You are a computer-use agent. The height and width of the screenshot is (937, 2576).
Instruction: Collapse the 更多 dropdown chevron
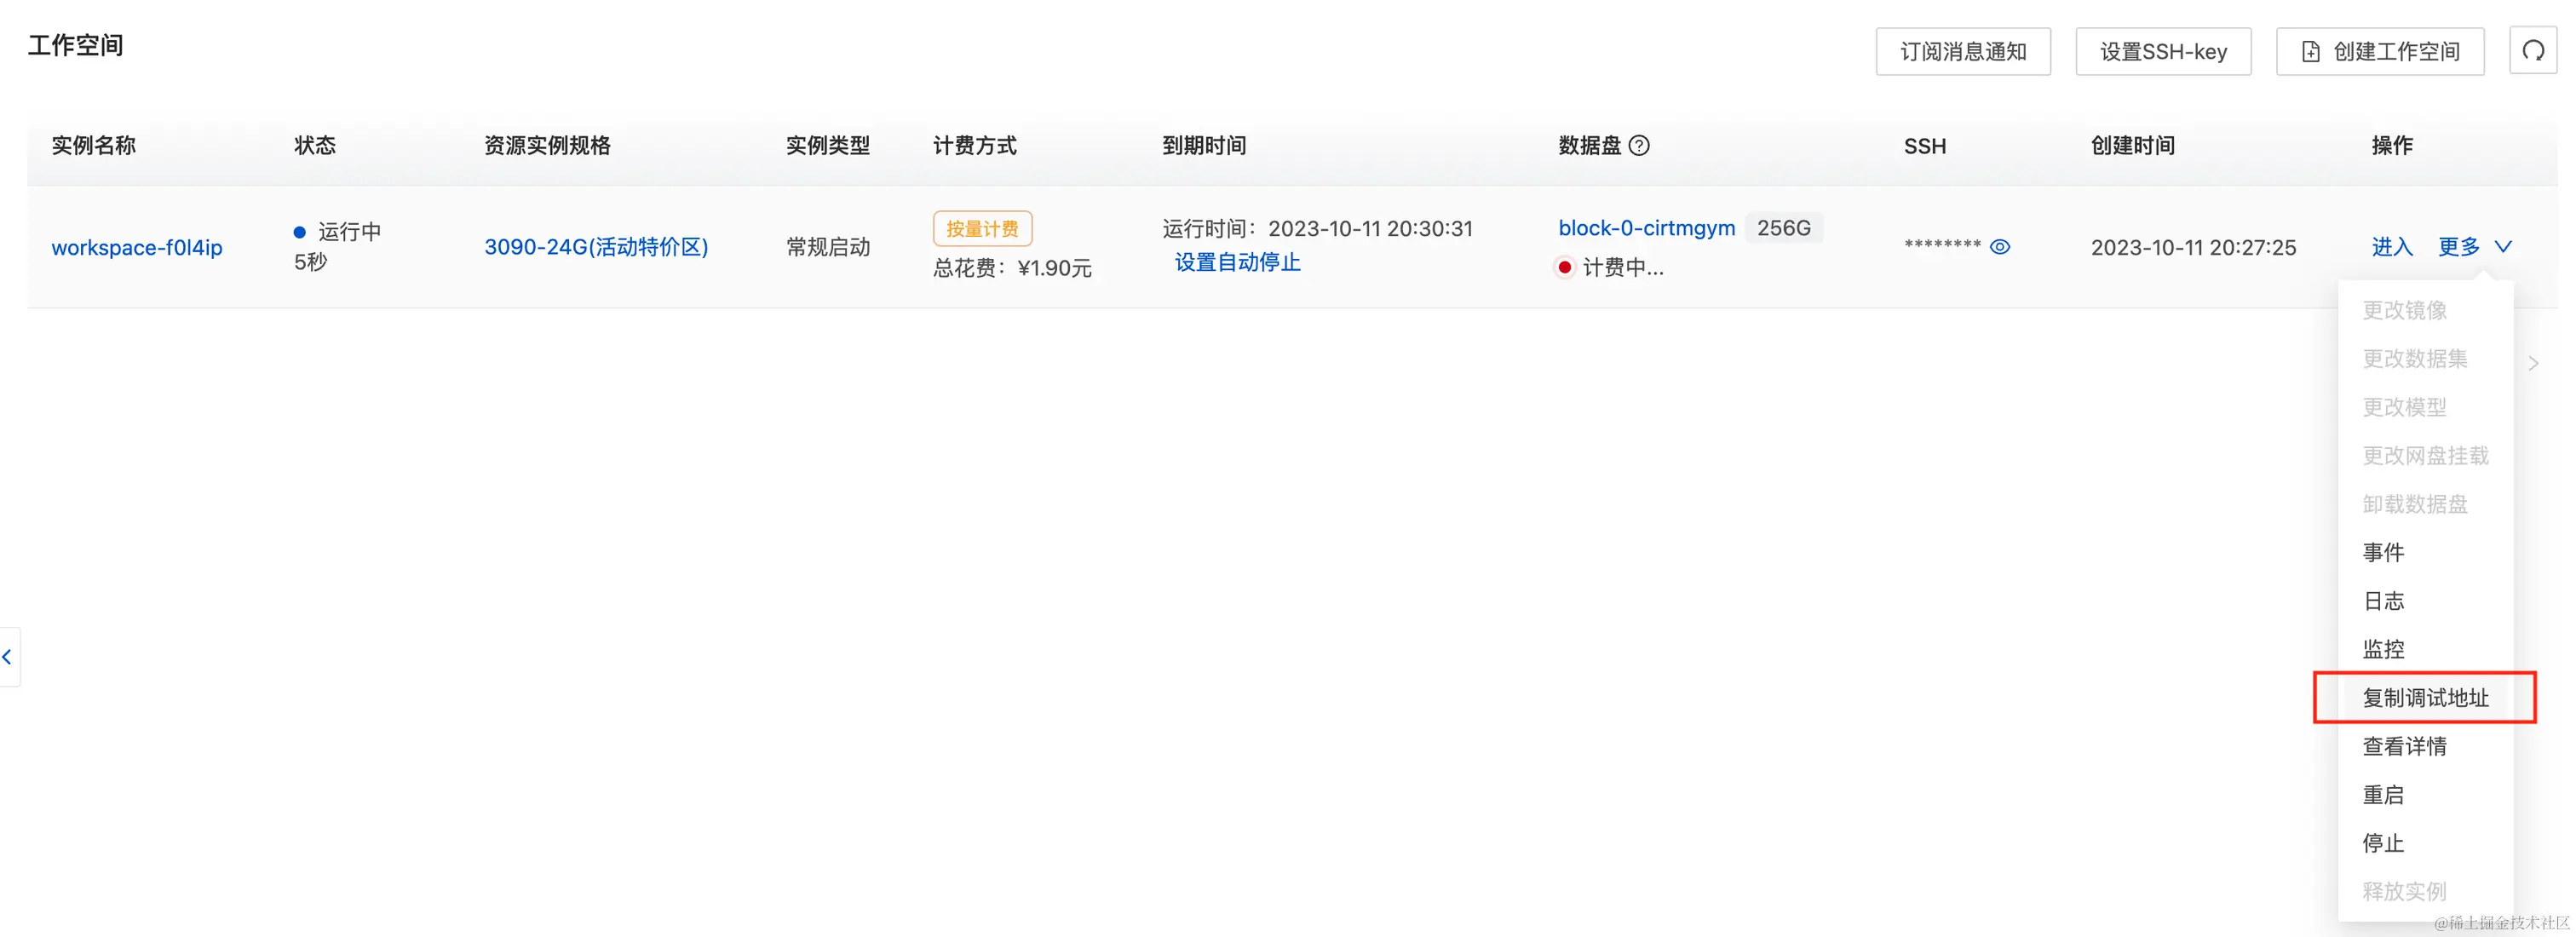[2503, 247]
